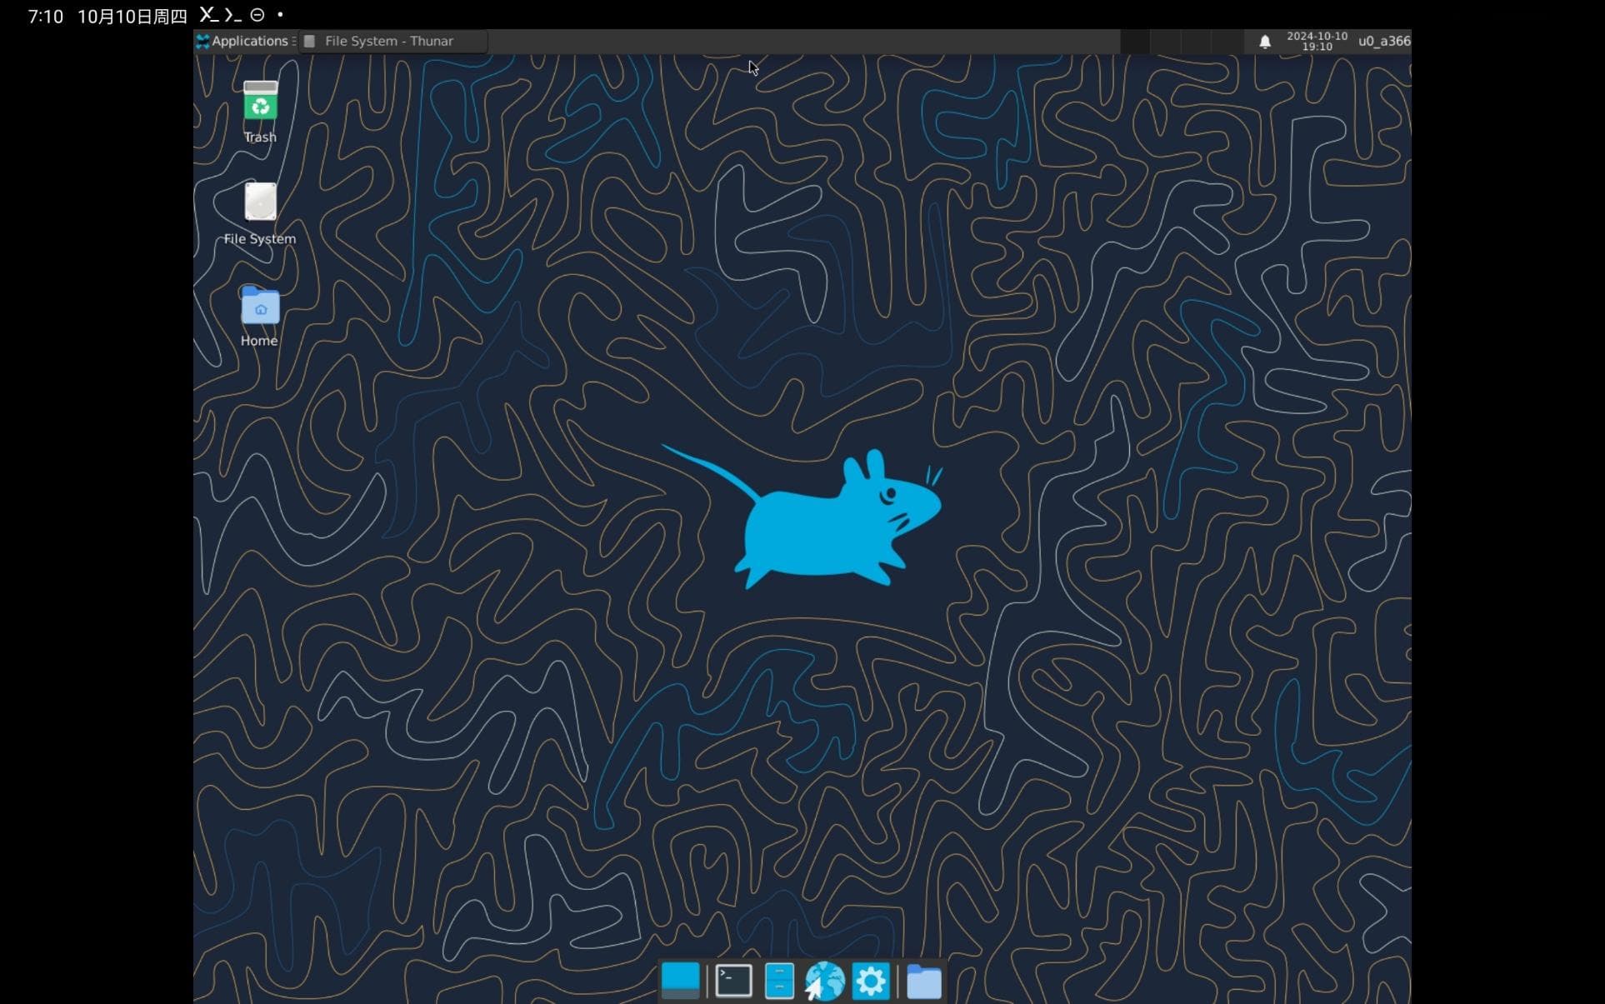Image resolution: width=1605 pixels, height=1004 pixels.
Task: Open the u0_a366 user menu
Action: coord(1384,41)
